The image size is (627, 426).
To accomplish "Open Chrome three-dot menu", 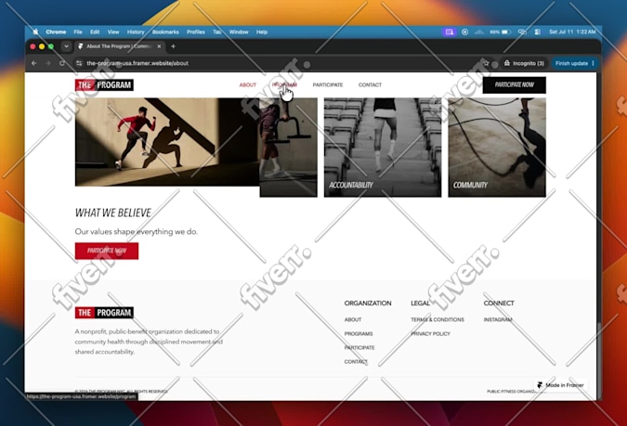I will tap(594, 63).
